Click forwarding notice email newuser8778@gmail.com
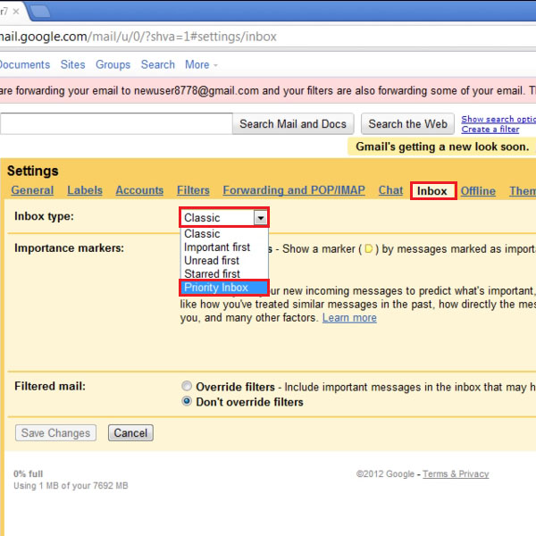This screenshot has width=536, height=536. [x=197, y=90]
